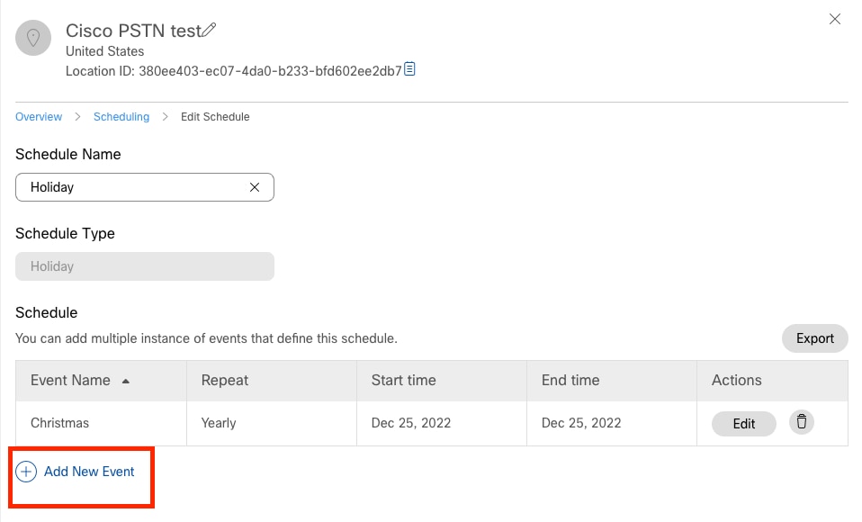Copy the Location ID with clipboard icon
The height and width of the screenshot is (522, 862).
pyautogui.click(x=409, y=69)
